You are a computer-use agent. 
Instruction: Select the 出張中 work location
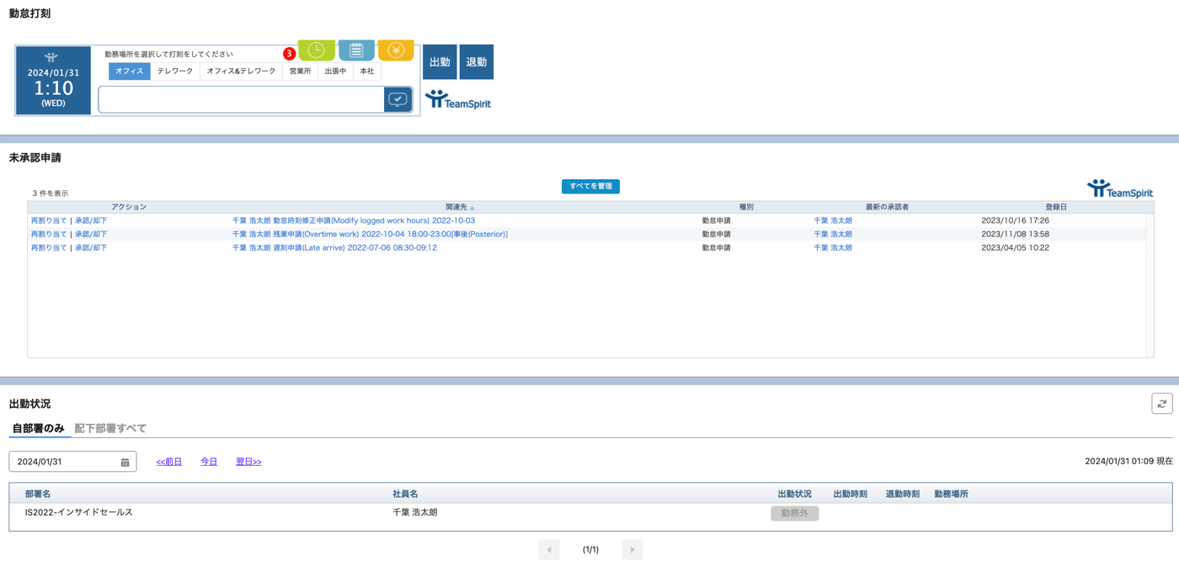335,71
